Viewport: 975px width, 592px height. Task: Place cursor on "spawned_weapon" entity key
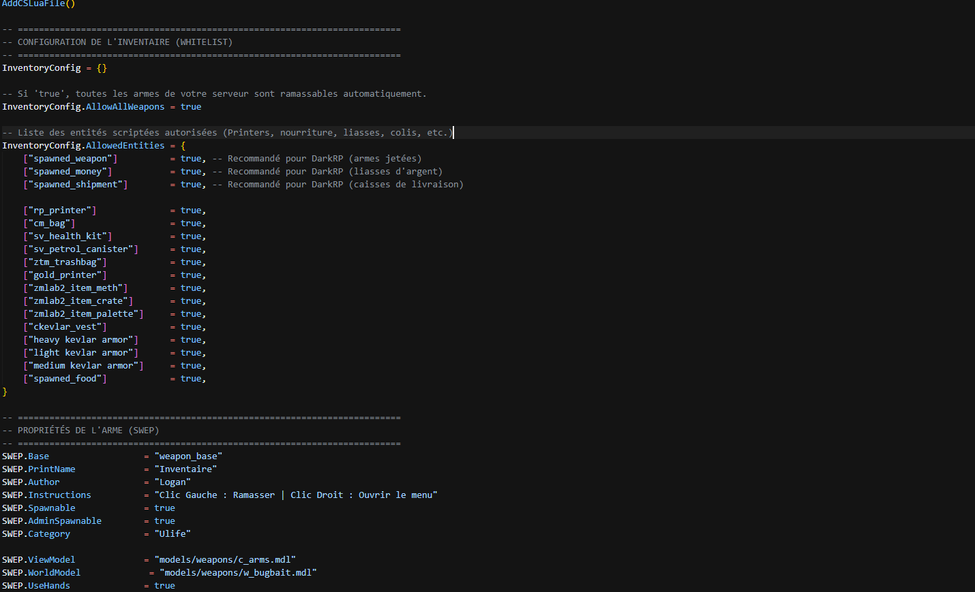pyautogui.click(x=70, y=159)
